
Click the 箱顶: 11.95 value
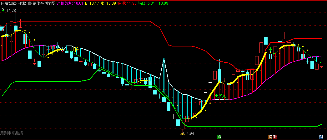pos(127,3)
